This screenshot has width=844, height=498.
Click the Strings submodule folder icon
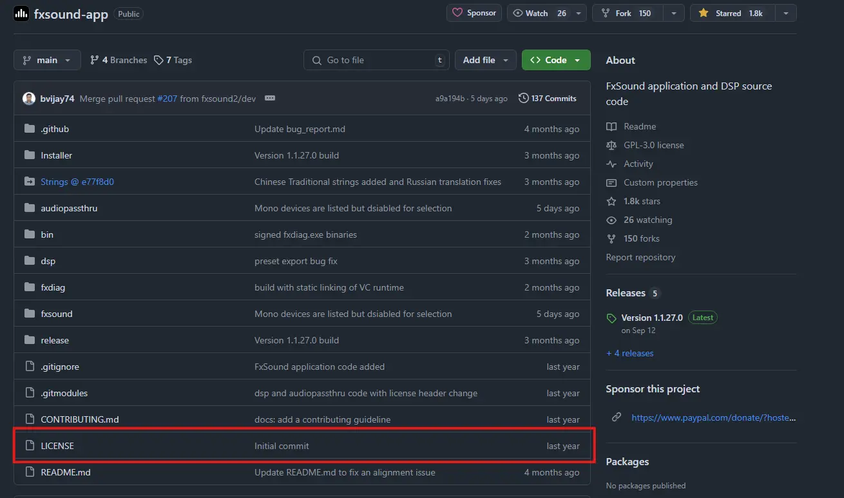click(x=29, y=182)
